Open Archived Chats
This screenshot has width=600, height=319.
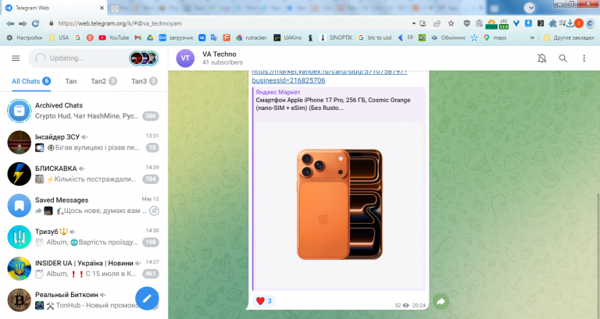coord(84,111)
